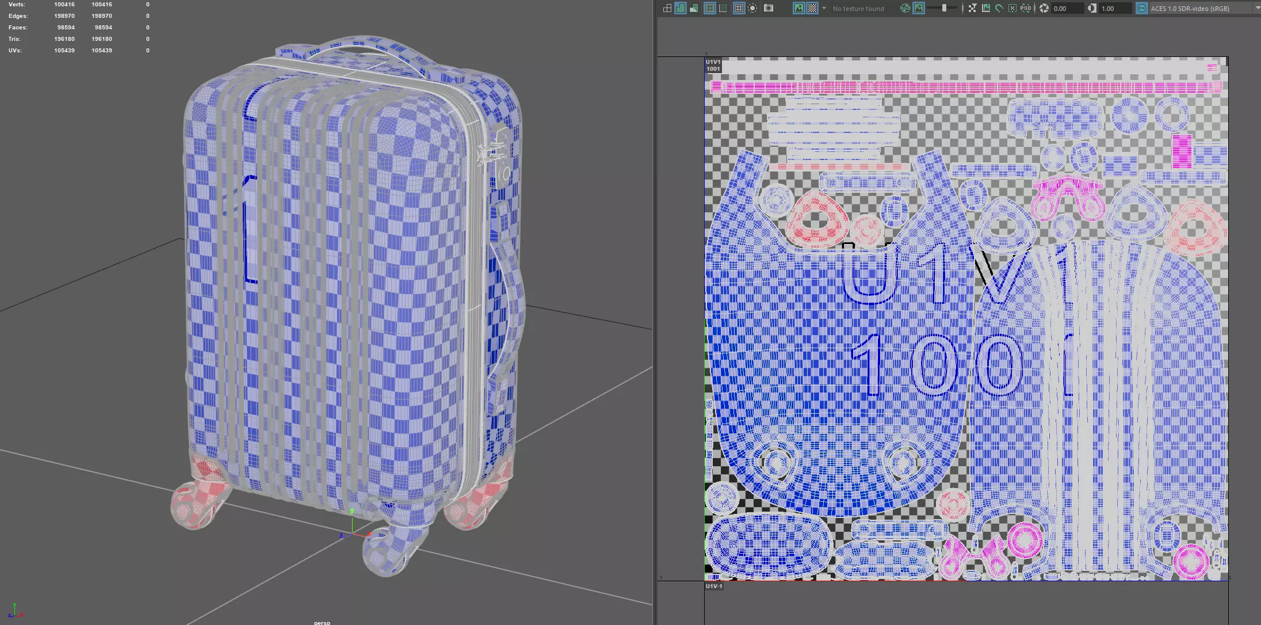The image size is (1261, 625).
Task: Toggle the Display Image icon
Action: (798, 8)
